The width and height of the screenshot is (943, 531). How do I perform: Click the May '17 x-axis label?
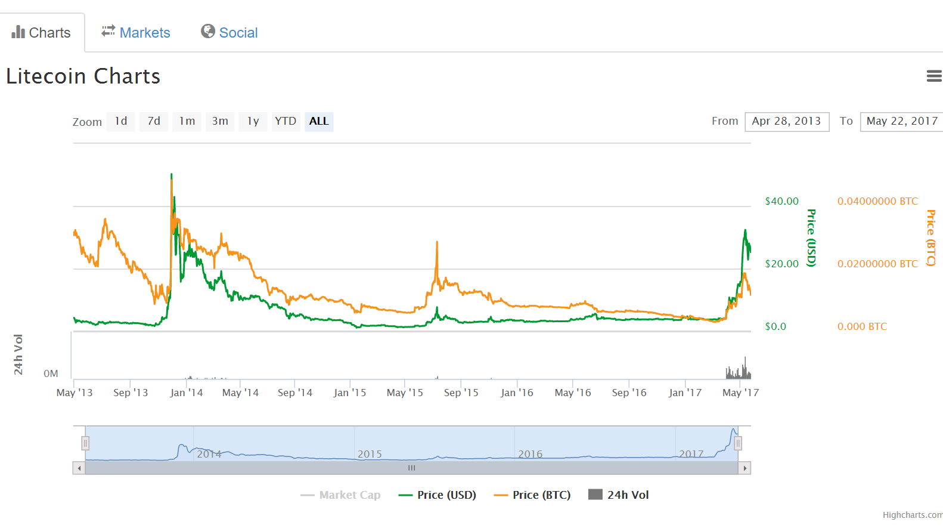point(740,393)
